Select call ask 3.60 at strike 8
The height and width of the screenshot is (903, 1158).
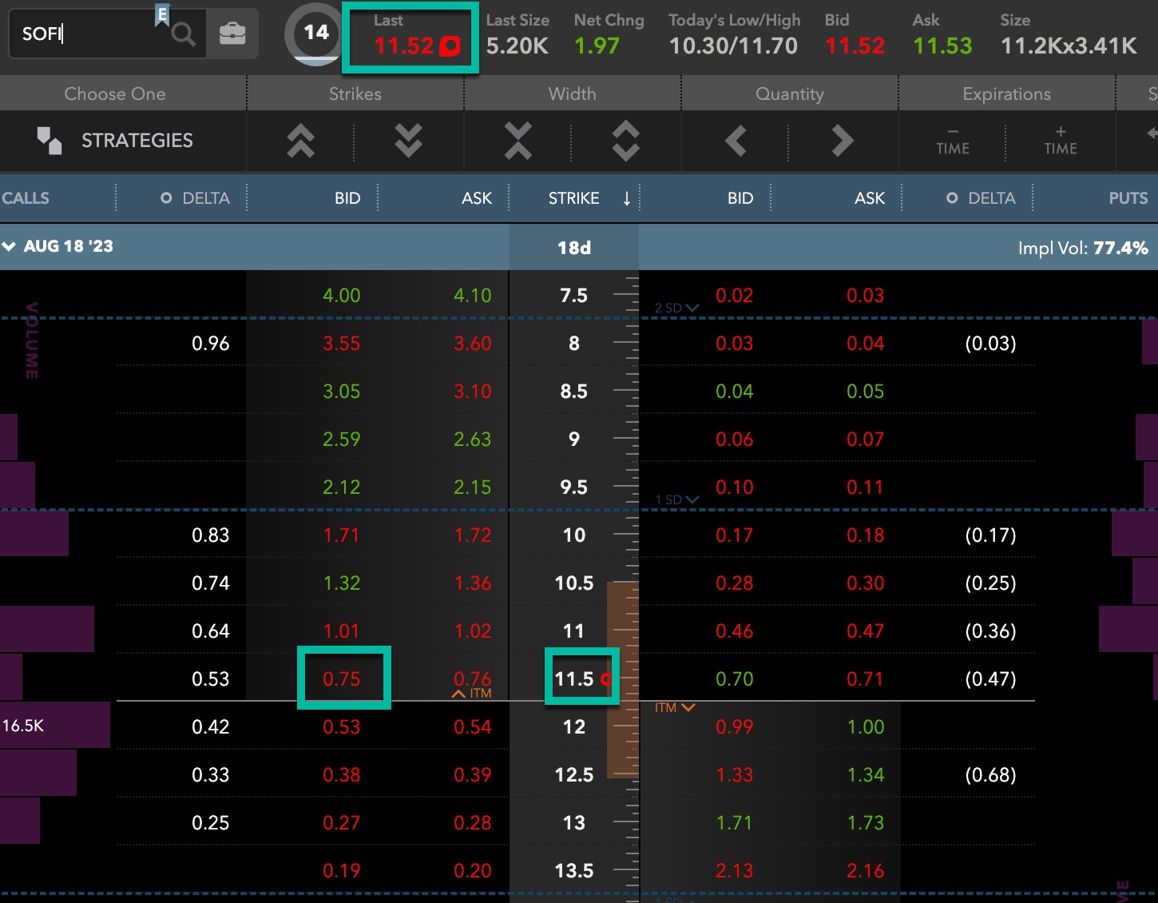(x=473, y=344)
